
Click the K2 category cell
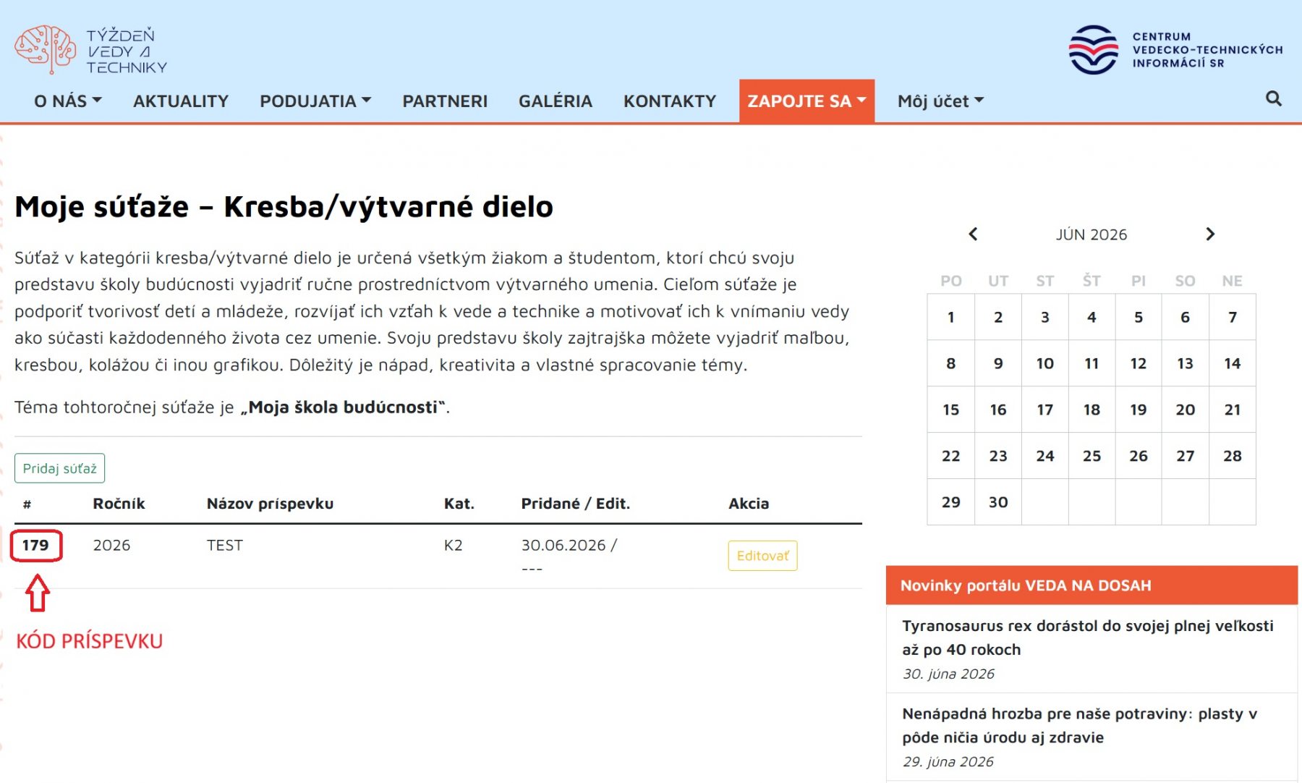point(453,545)
